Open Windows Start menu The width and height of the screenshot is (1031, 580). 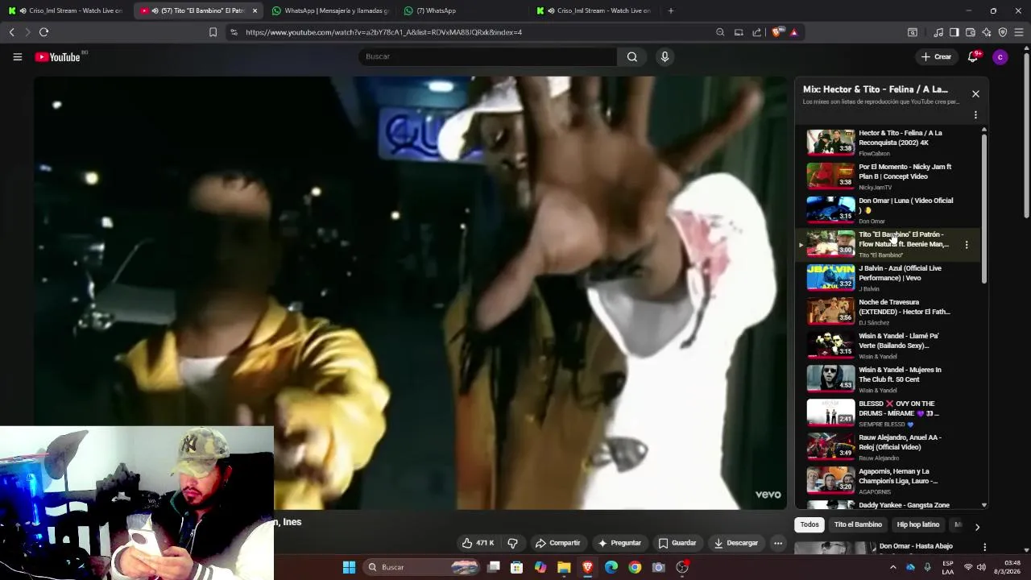(349, 567)
